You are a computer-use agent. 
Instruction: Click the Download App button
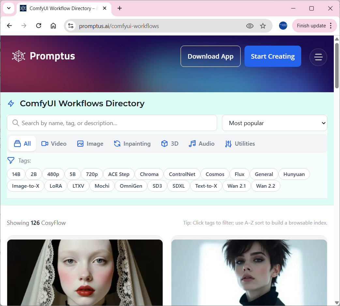(x=210, y=56)
